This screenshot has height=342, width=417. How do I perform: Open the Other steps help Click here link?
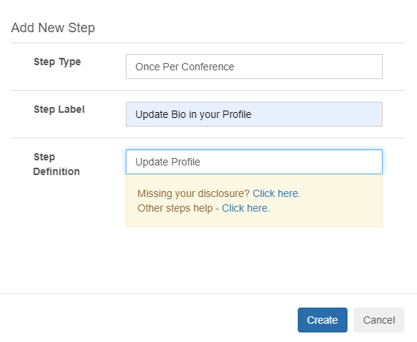246,208
